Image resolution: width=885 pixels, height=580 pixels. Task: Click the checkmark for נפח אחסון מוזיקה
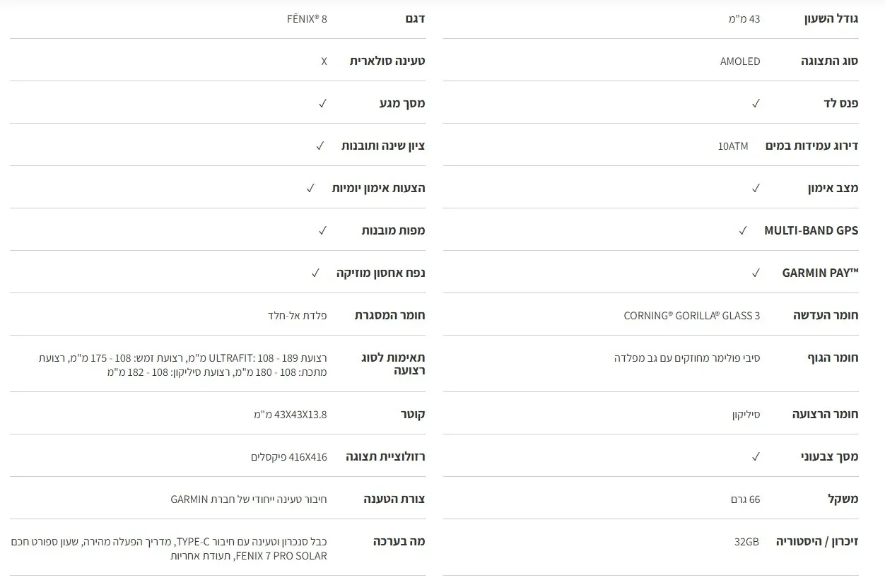click(x=315, y=273)
